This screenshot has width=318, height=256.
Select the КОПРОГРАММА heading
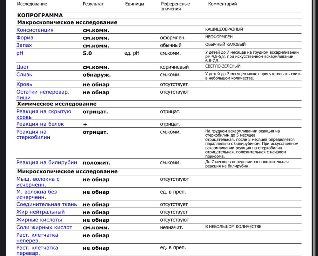coord(40,15)
